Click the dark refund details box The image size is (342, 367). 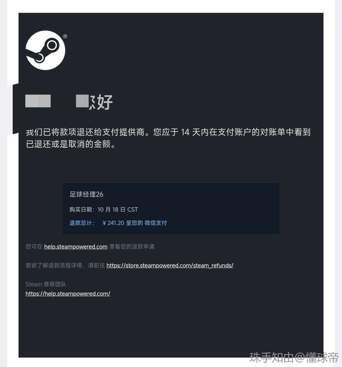click(171, 209)
